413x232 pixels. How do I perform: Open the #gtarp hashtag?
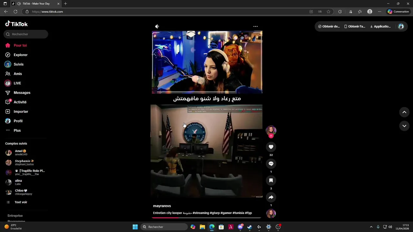(x=215, y=213)
